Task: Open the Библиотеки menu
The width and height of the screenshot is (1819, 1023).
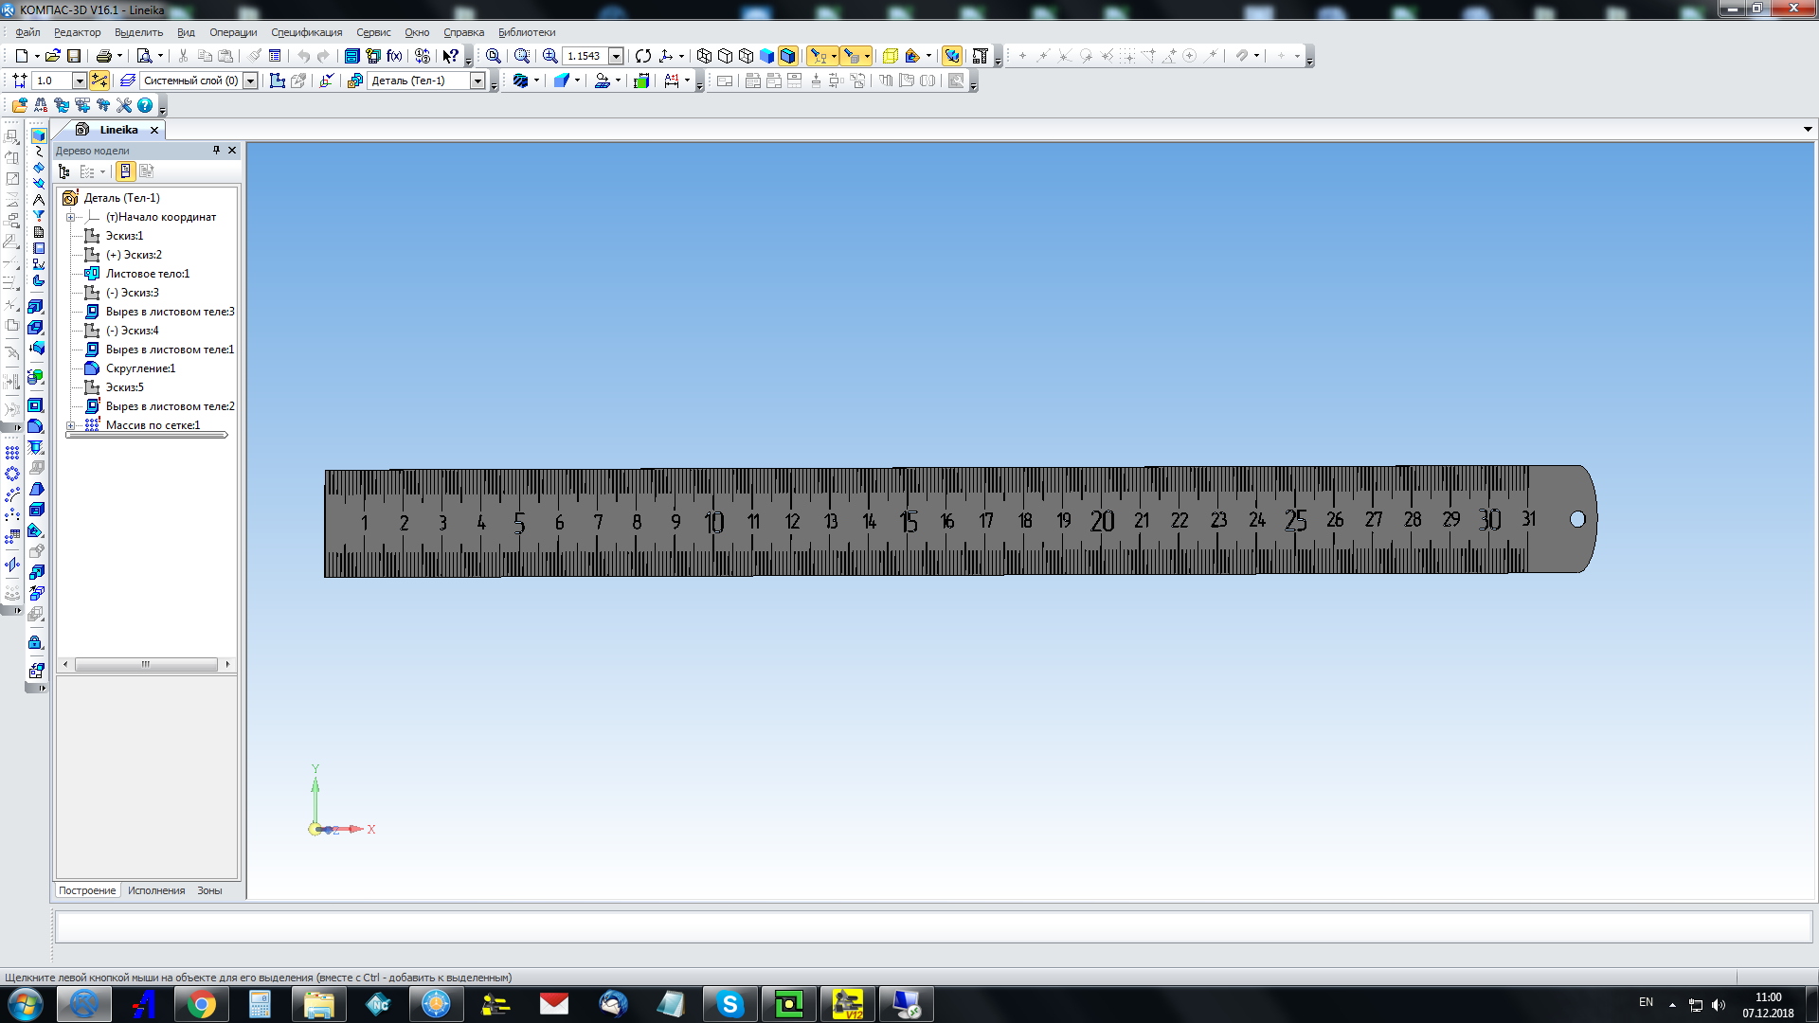Action: tap(527, 32)
